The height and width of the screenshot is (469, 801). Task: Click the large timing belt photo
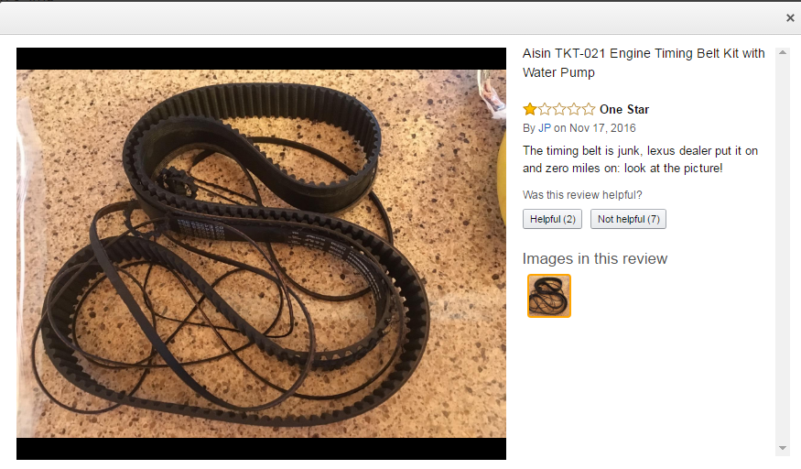coord(261,254)
